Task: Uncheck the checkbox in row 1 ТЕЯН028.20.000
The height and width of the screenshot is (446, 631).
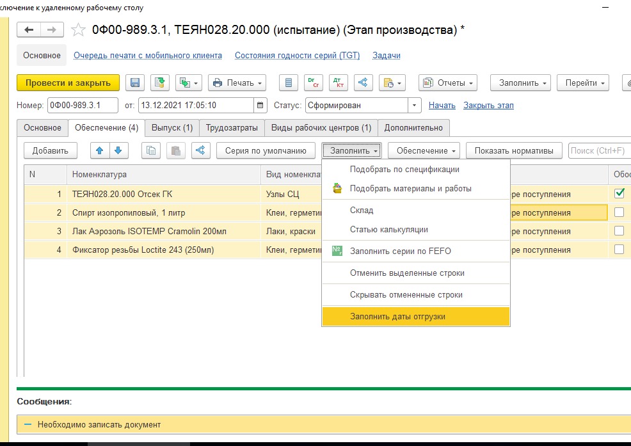Action: pos(619,193)
